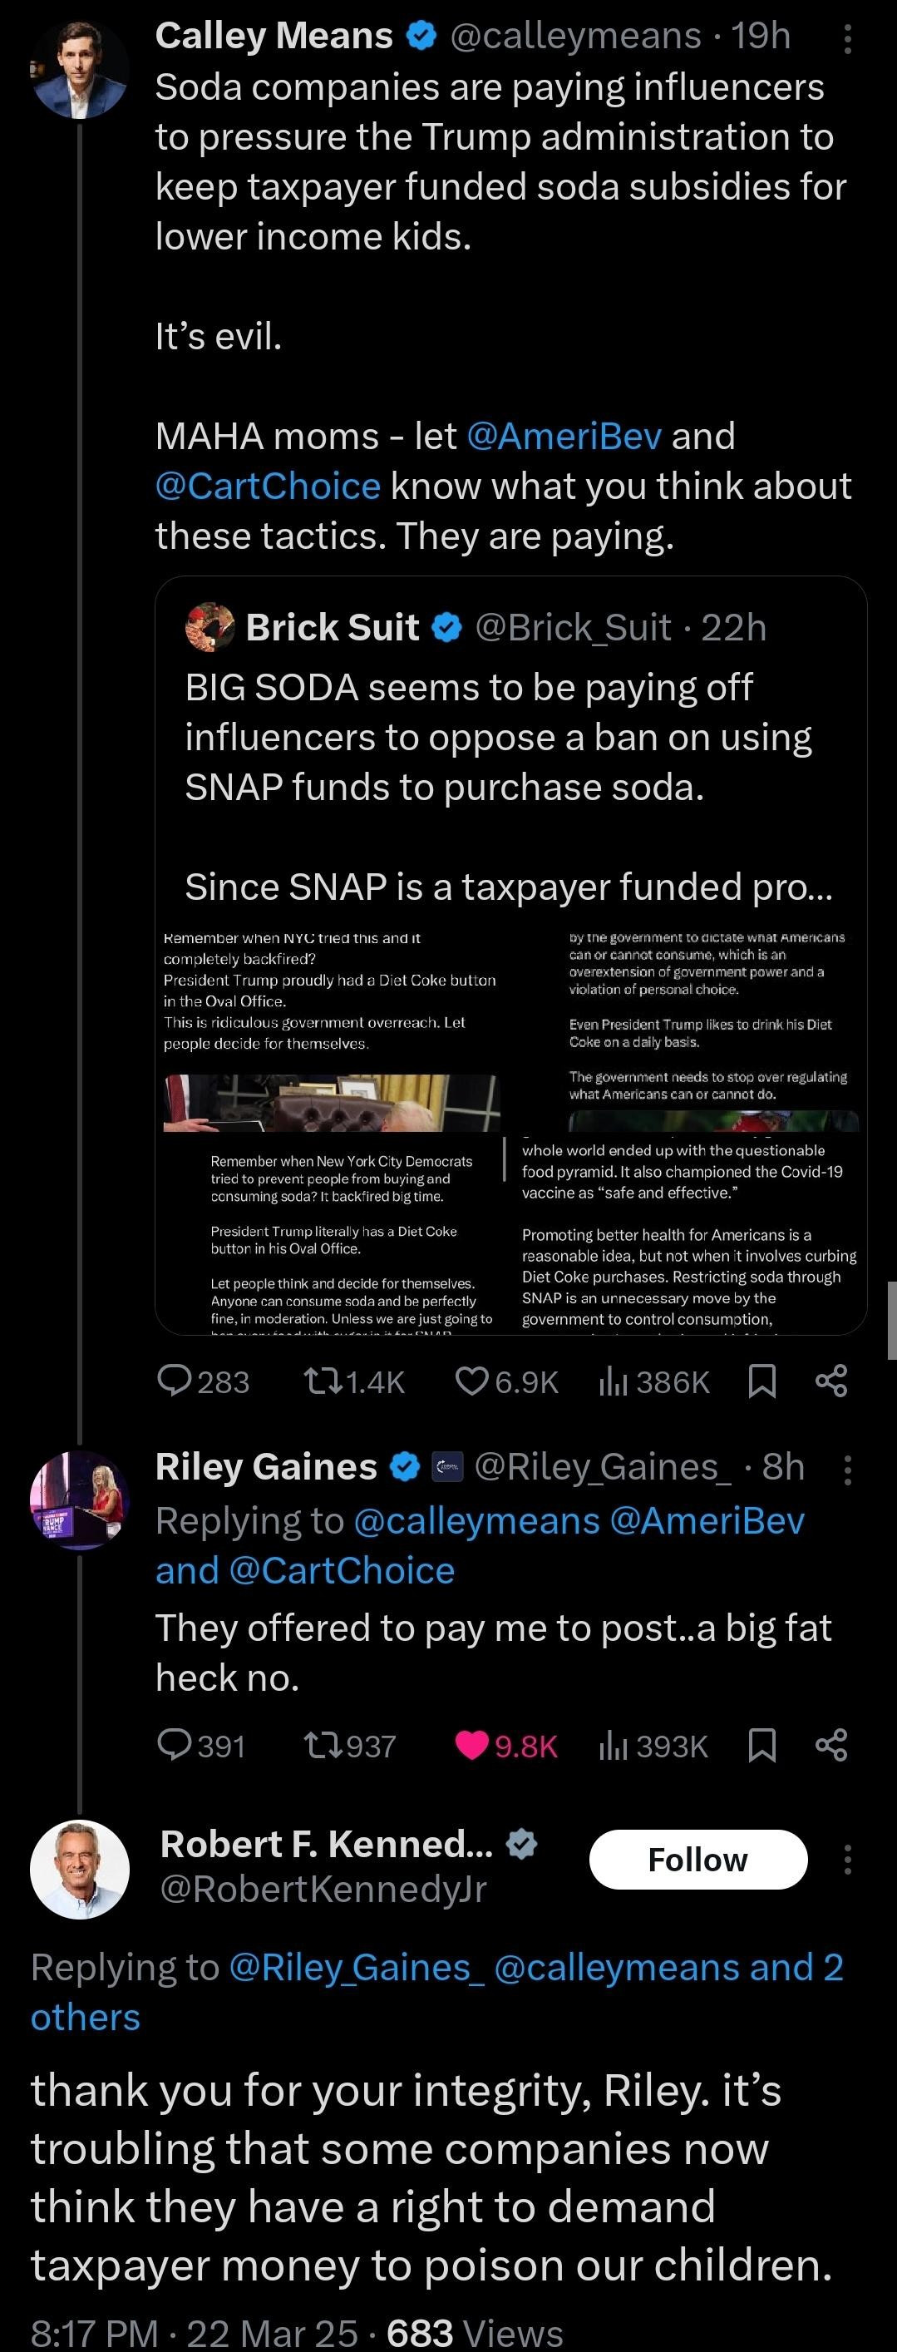Open the @AmeriBev mention in Calley's post
897x2352 pixels.
pos(563,437)
